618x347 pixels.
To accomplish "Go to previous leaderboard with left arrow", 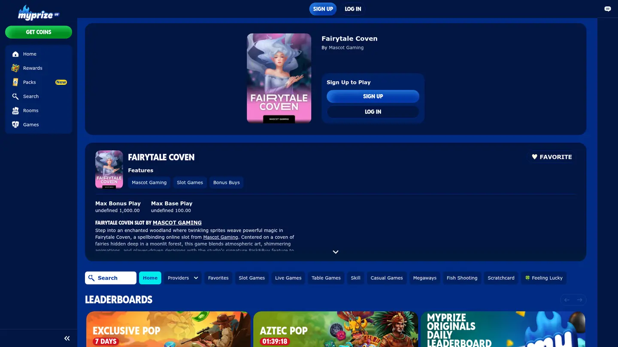I will pyautogui.click(x=567, y=300).
